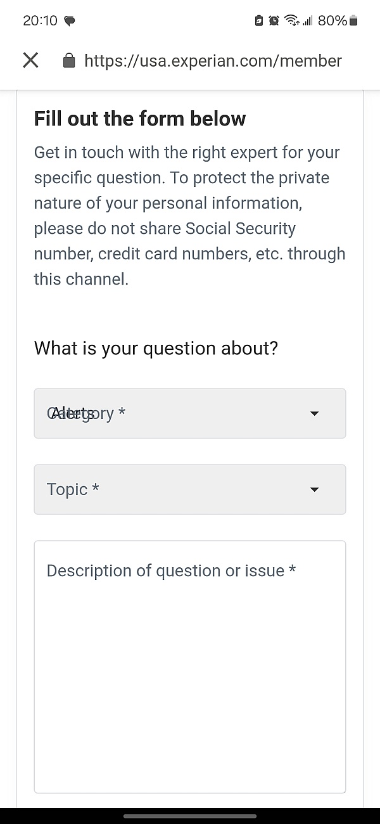Tap "What is your question about?" label
The image size is (380, 824).
[156, 348]
